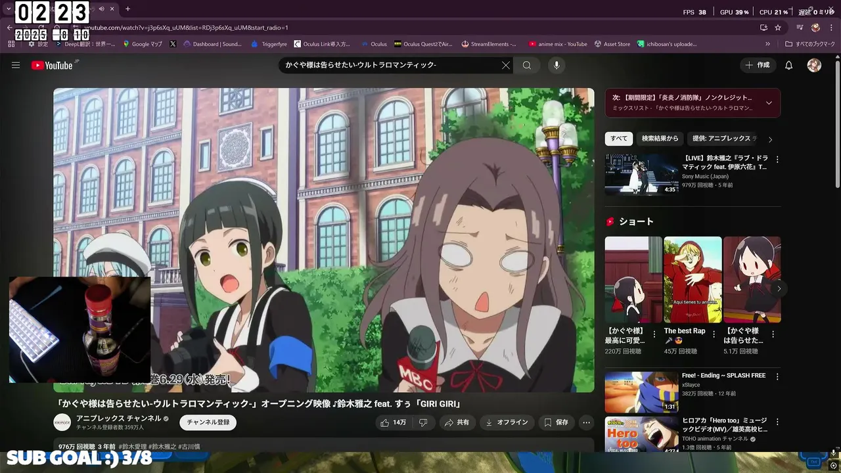
Task: Open a new browser tab with plus
Action: coord(127,9)
